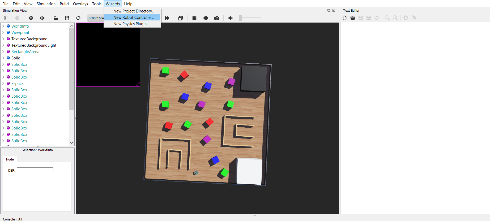
Task: Select Viewpoint in scene tree
Action: 20,32
